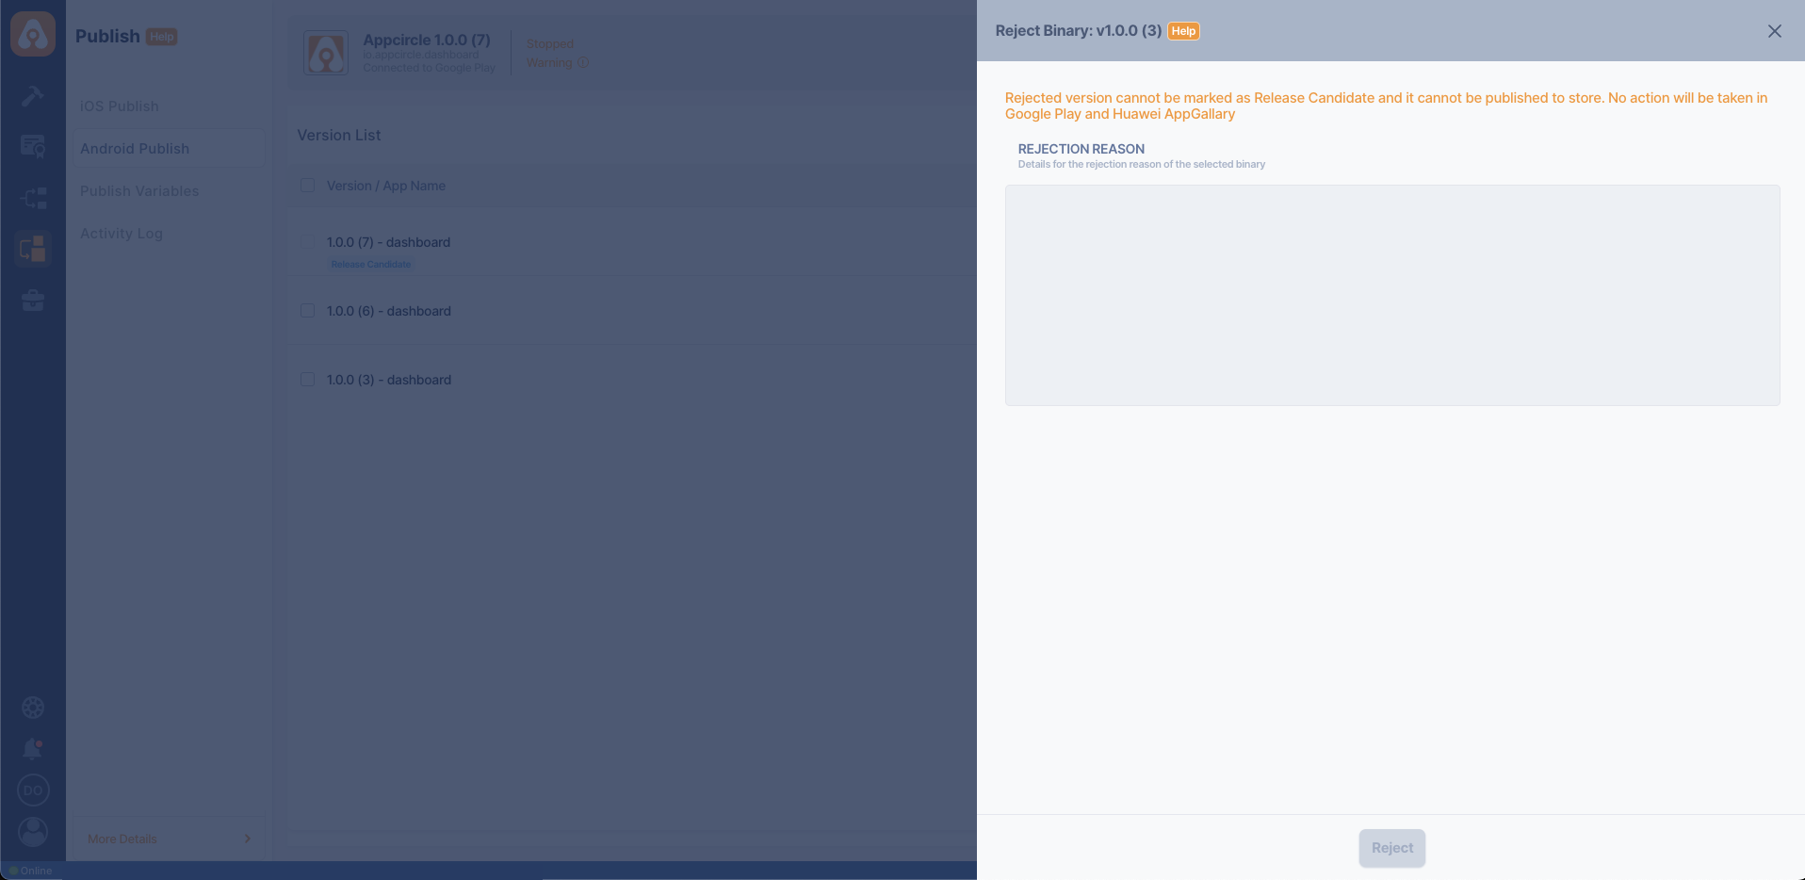1805x880 pixels.
Task: Expand More Details chevron
Action: 247,839
